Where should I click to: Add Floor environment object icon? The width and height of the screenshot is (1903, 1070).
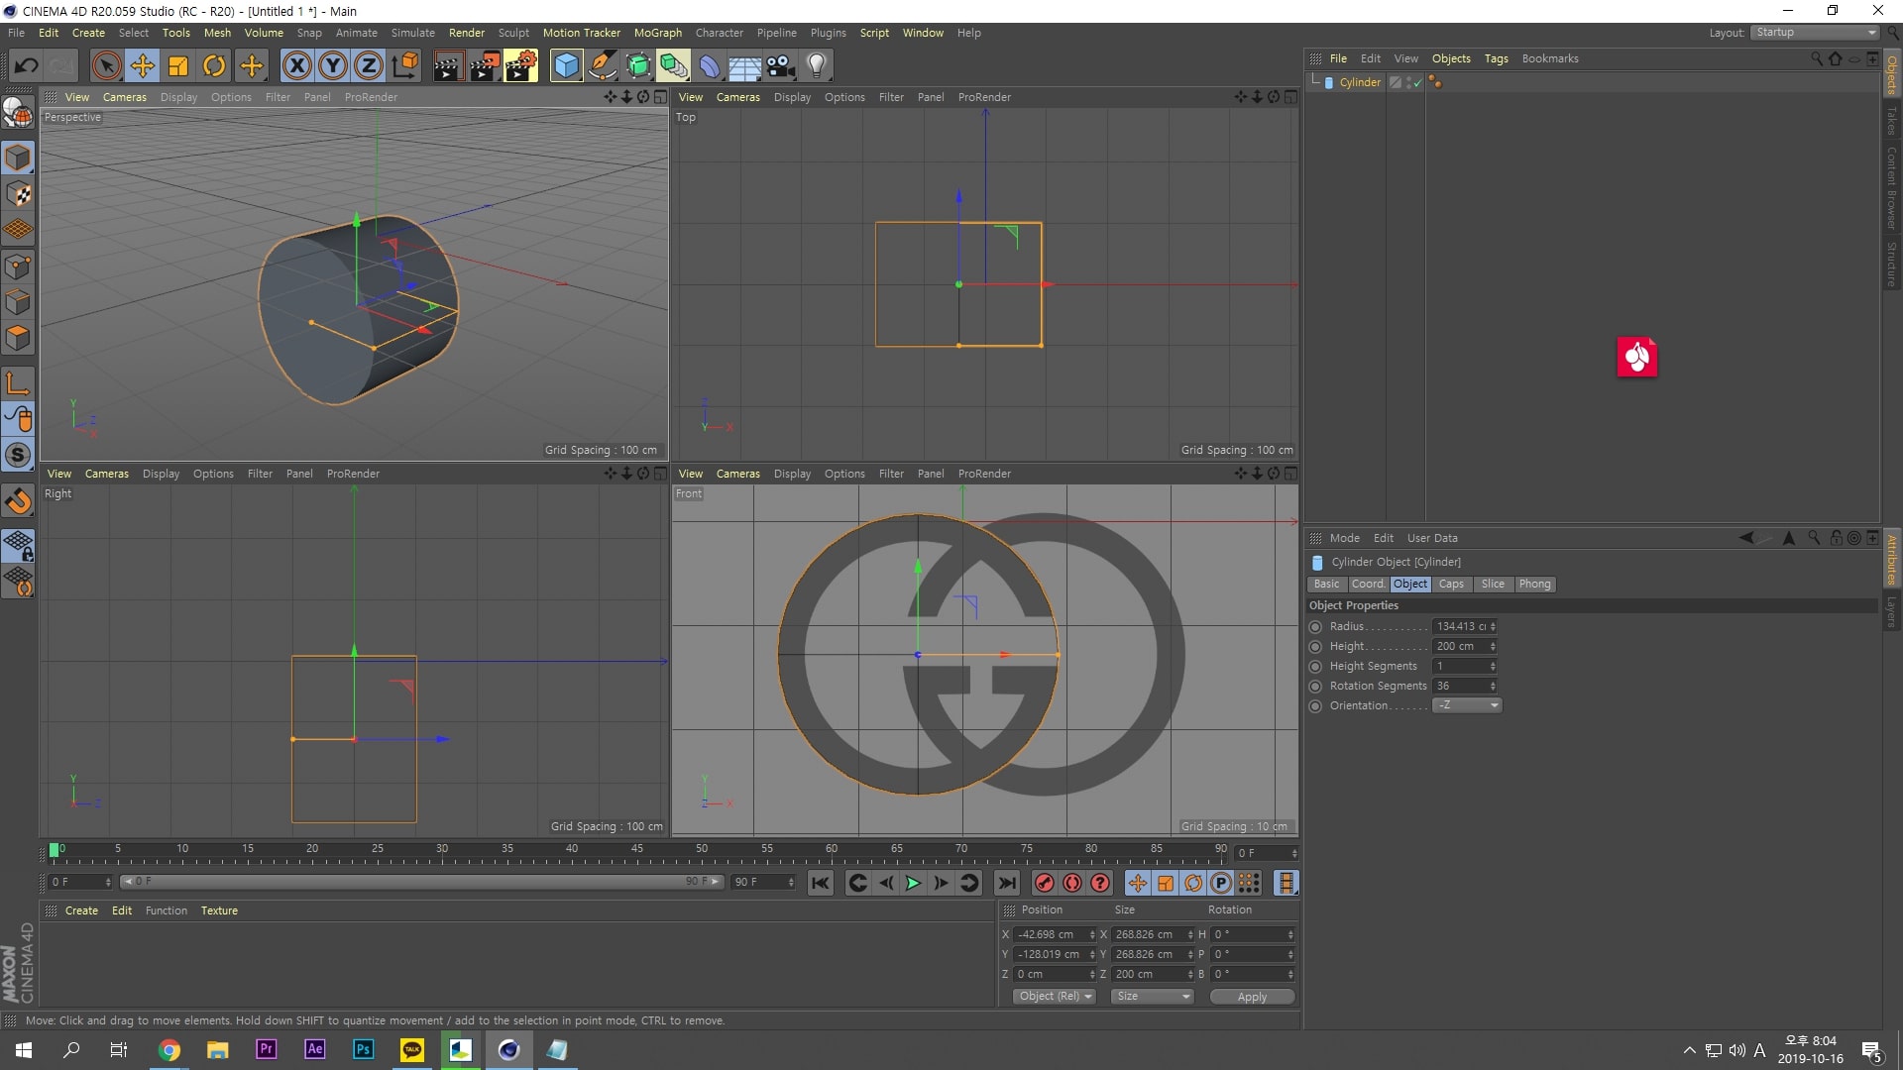click(744, 66)
